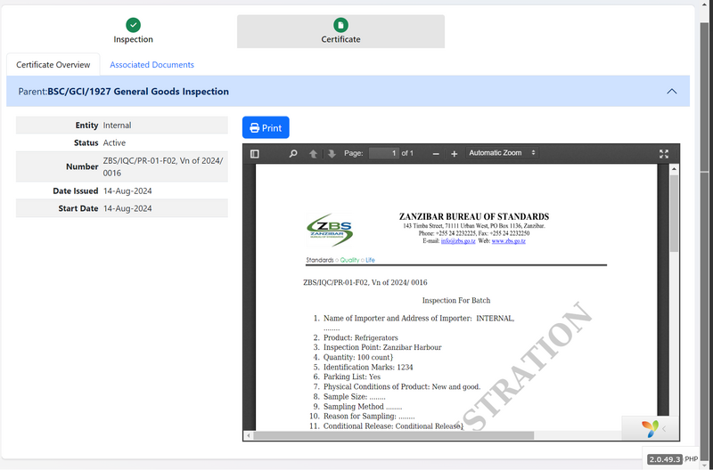The width and height of the screenshot is (713, 470).
Task: Click the PDF vertical scrollbar
Action: click(674, 214)
